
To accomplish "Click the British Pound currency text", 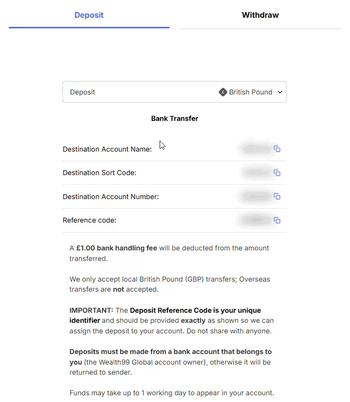I will [250, 92].
